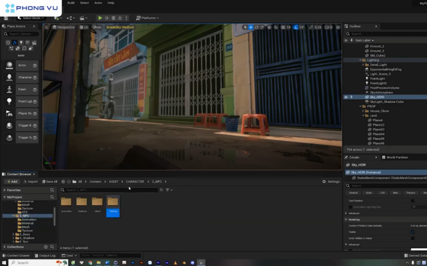The image size is (427, 266).
Task: Select the Rotate gizmo tool
Action: 256,27
